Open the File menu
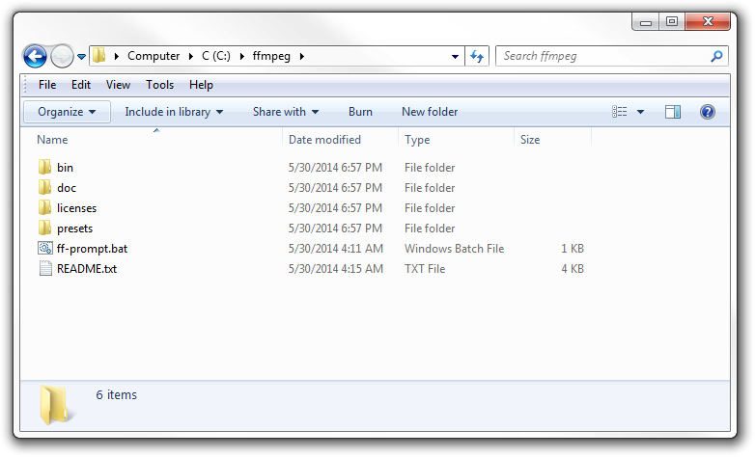 [47, 85]
